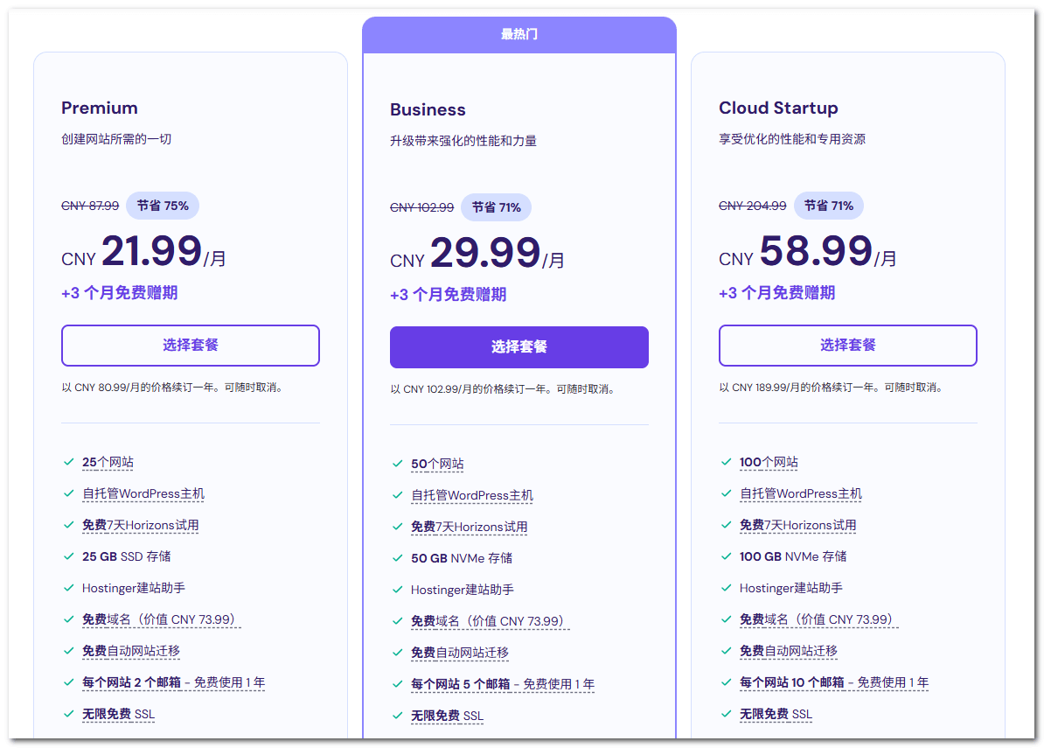Viewport: 1044px width, 748px height.
Task: Open 免费域名 tooltip in Premium plan
Action: pyautogui.click(x=160, y=619)
